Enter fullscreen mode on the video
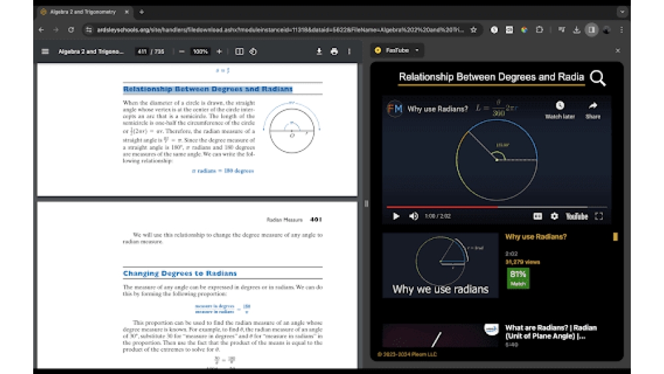Screen dimensions: 664x374 (x=598, y=216)
